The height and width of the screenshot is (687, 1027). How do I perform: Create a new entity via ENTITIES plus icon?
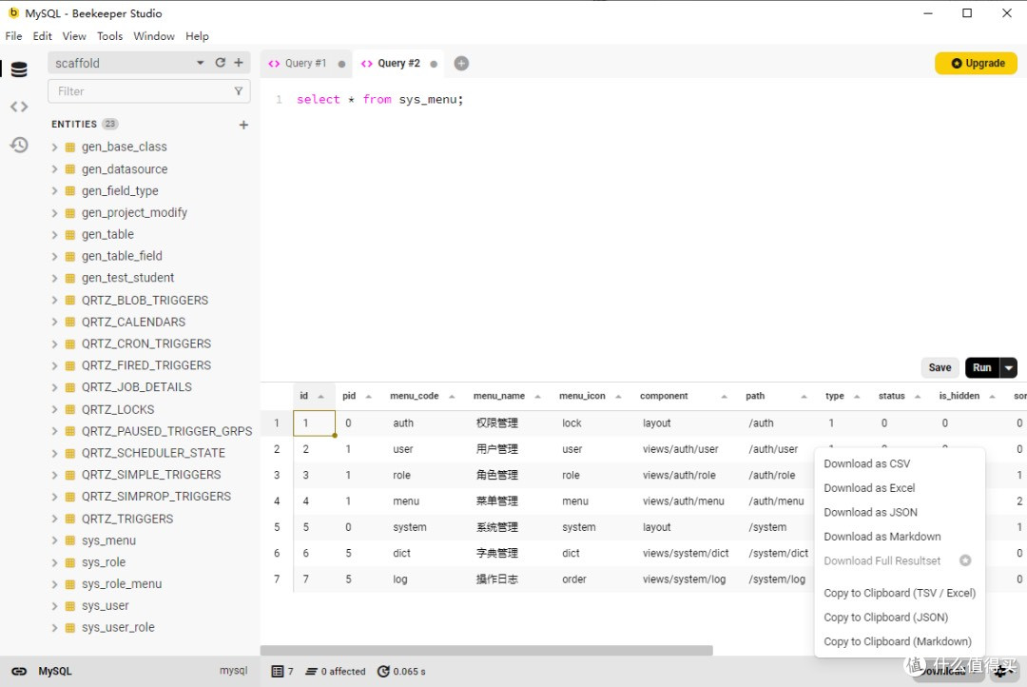(x=243, y=124)
